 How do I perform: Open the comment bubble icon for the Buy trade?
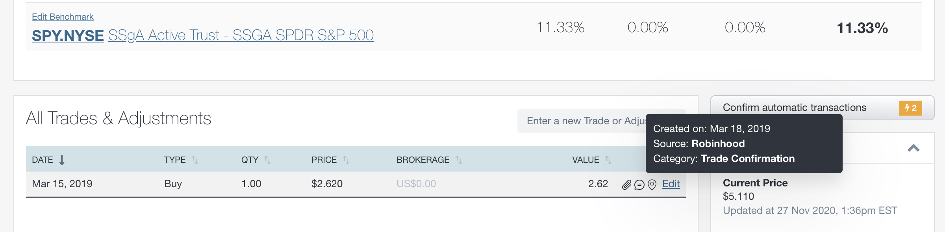pyautogui.click(x=639, y=184)
